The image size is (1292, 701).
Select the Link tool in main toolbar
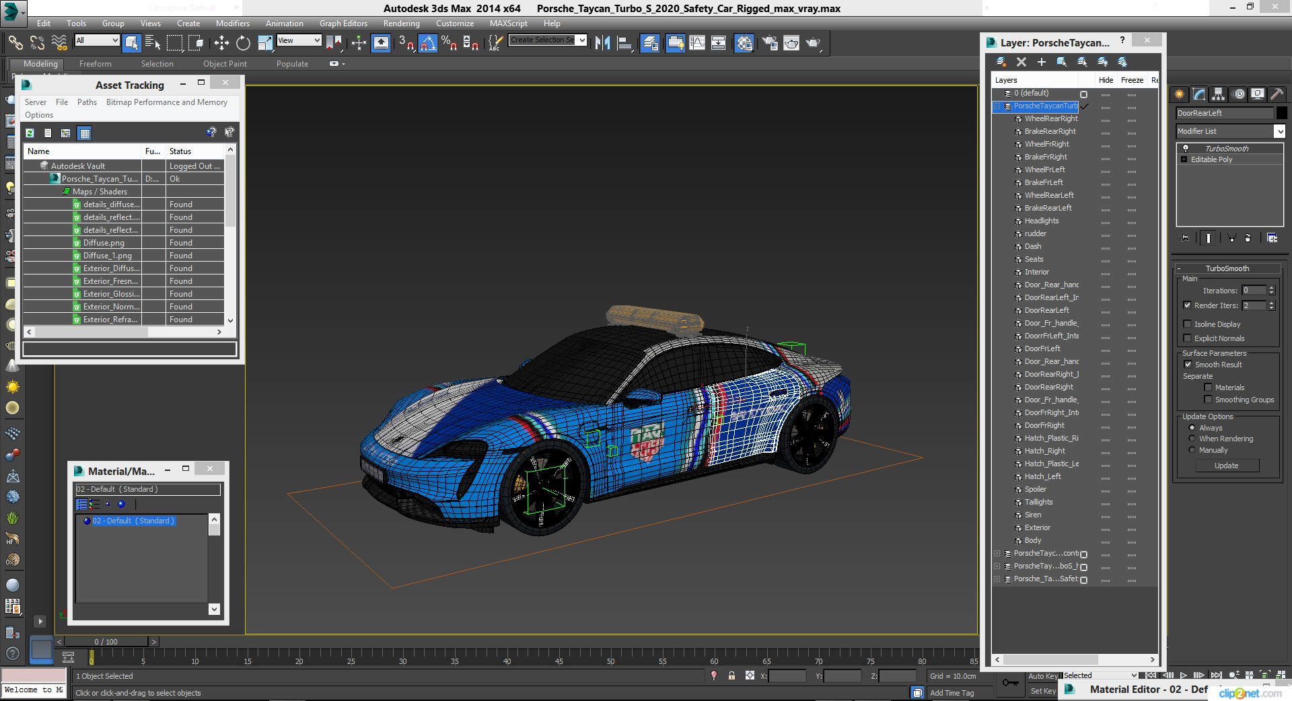(15, 43)
